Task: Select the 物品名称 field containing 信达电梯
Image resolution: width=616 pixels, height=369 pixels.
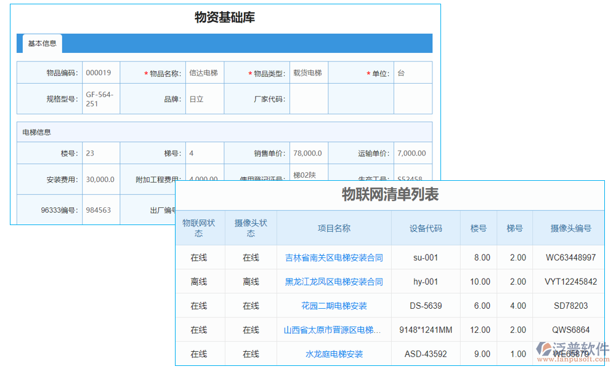Action: (204, 72)
